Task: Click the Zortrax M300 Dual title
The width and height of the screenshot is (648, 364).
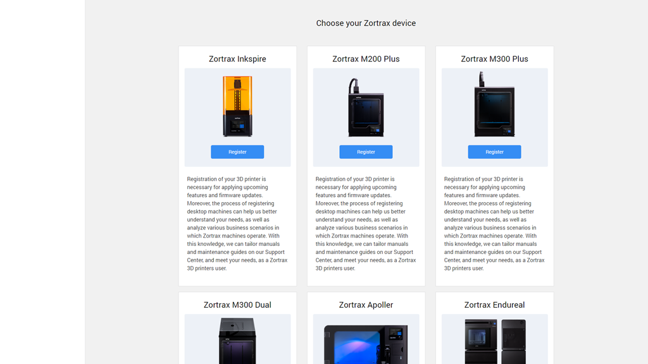Action: tap(237, 305)
